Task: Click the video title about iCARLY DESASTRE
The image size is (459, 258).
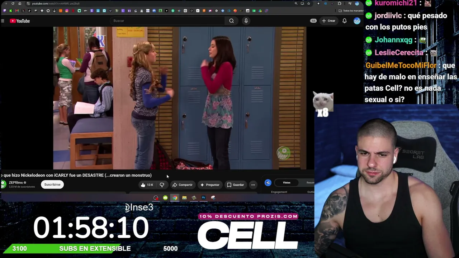Action: pyautogui.click(x=76, y=175)
